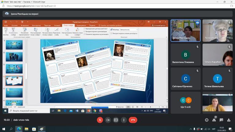The image size is (235, 132).
Task: Expand the Record Slide Show dropdown
Action: tap(77, 31)
